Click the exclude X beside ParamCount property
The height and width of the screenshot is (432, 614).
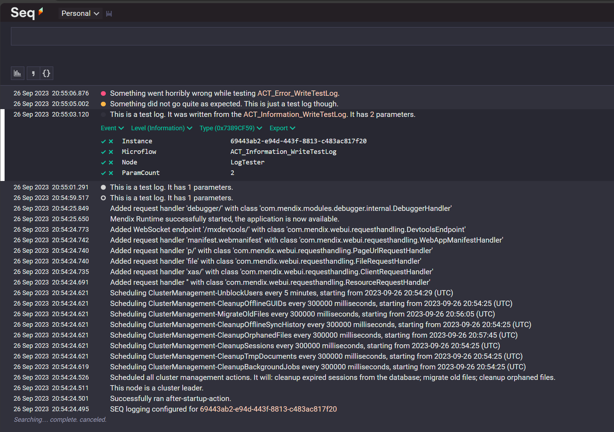111,173
